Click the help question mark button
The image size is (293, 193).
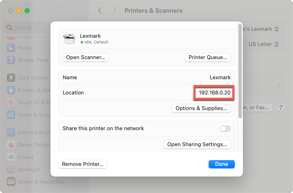pos(280,108)
